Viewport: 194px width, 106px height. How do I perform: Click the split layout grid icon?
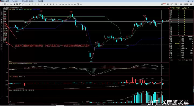click(78, 4)
